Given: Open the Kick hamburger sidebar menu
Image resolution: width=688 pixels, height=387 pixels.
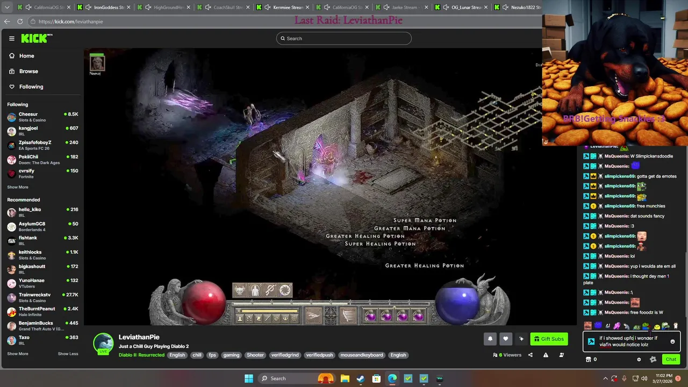Looking at the screenshot, I should pyautogui.click(x=11, y=38).
